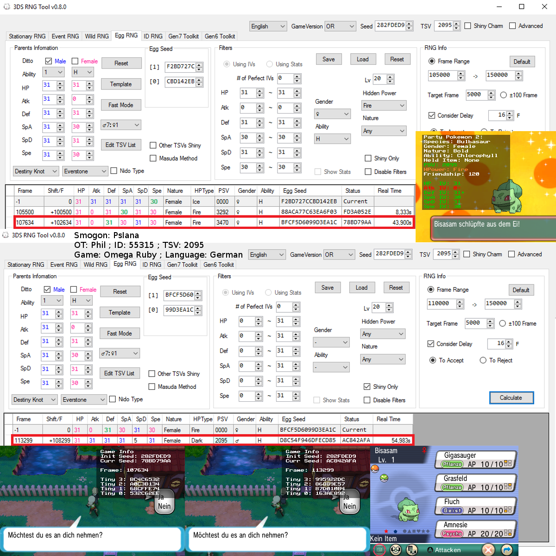This screenshot has height=556, width=556.
Task: Toggle Consider Delay in lower window
Action: [x=430, y=344]
